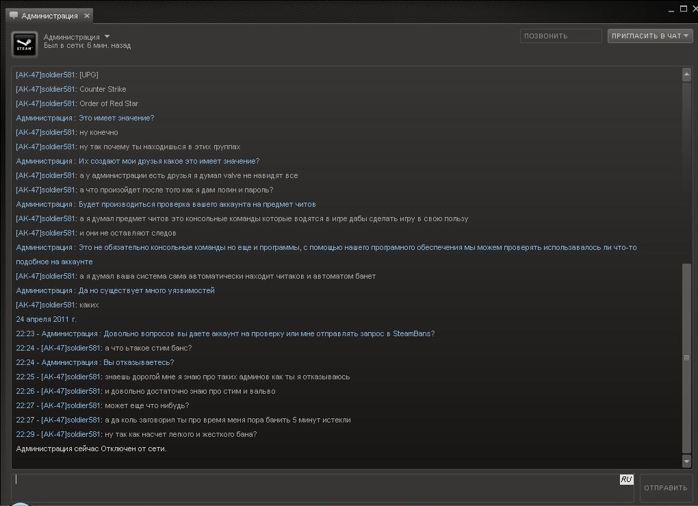698x506 pixels.
Task: Close the Администрация chat tab
Action: 87,16
